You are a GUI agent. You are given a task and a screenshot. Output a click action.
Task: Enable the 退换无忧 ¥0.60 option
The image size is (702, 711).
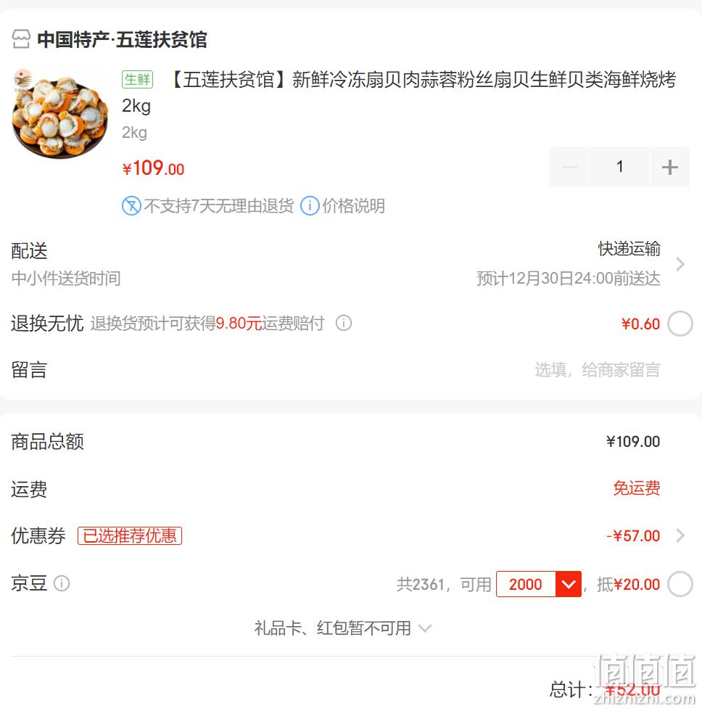680,324
